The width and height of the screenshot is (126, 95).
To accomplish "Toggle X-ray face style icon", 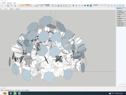I will [x=73, y=6].
